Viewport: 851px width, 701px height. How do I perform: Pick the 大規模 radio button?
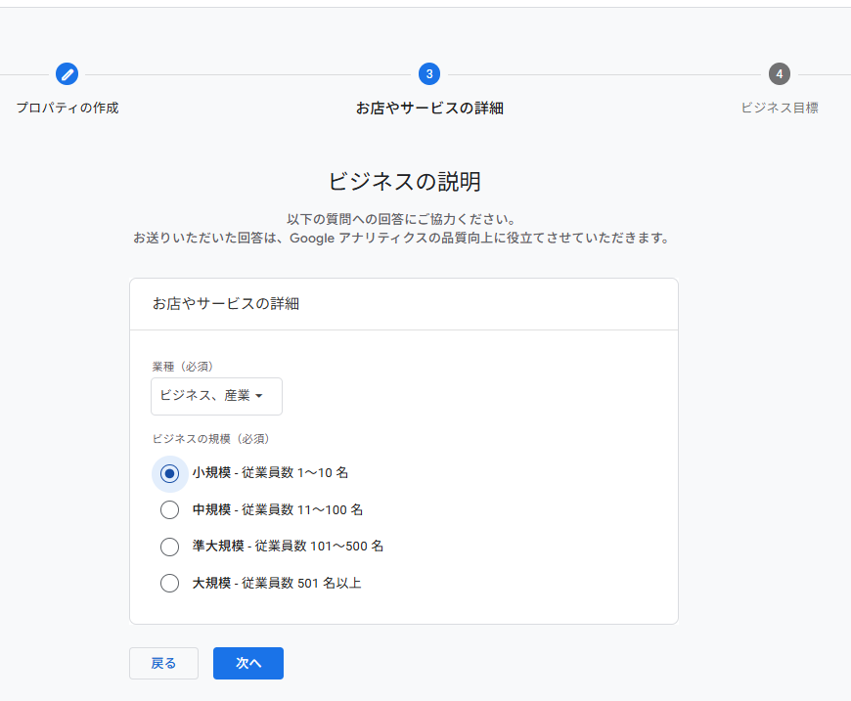point(169,584)
